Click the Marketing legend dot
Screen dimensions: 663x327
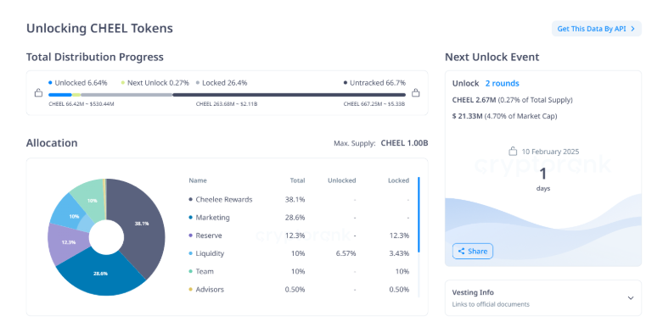point(191,218)
